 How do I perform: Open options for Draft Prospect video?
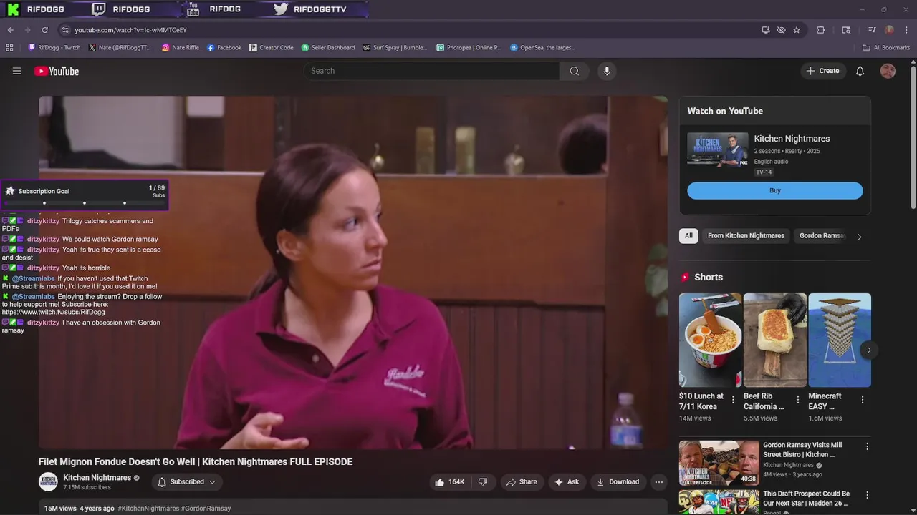(867, 495)
